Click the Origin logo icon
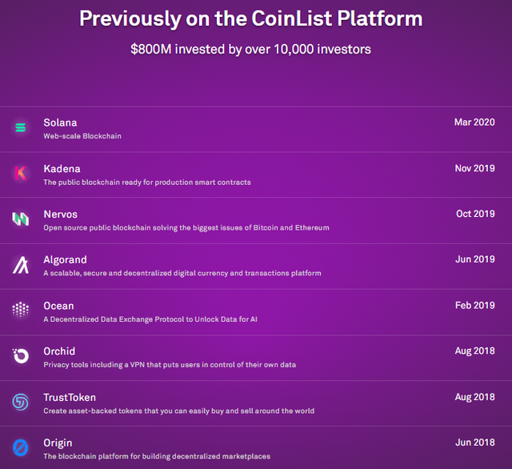The image size is (512, 469). point(21,447)
